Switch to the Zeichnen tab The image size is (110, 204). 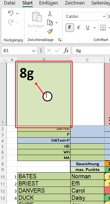[75, 3]
